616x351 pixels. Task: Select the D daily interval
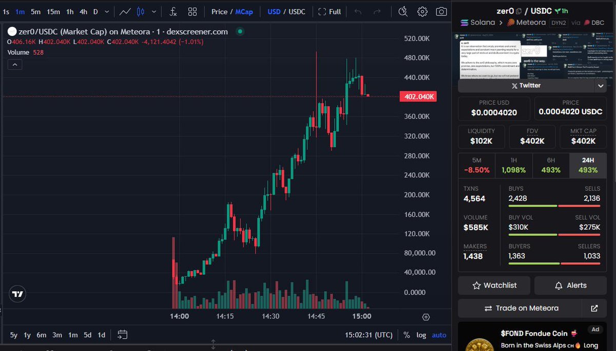[95, 11]
